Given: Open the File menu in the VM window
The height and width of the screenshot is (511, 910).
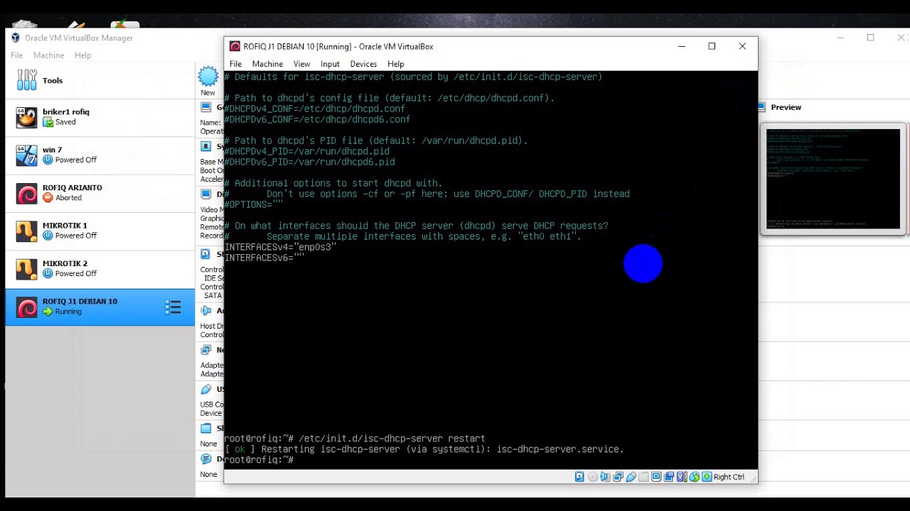Looking at the screenshot, I should 235,64.
